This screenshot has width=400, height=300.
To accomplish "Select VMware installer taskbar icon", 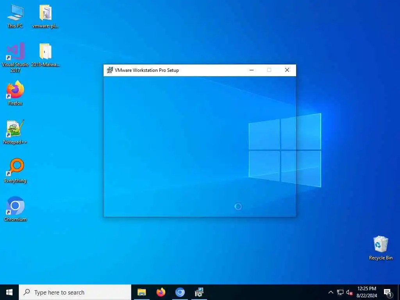I will (199, 292).
